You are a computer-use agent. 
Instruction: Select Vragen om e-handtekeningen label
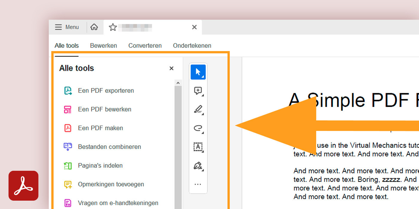(118, 203)
